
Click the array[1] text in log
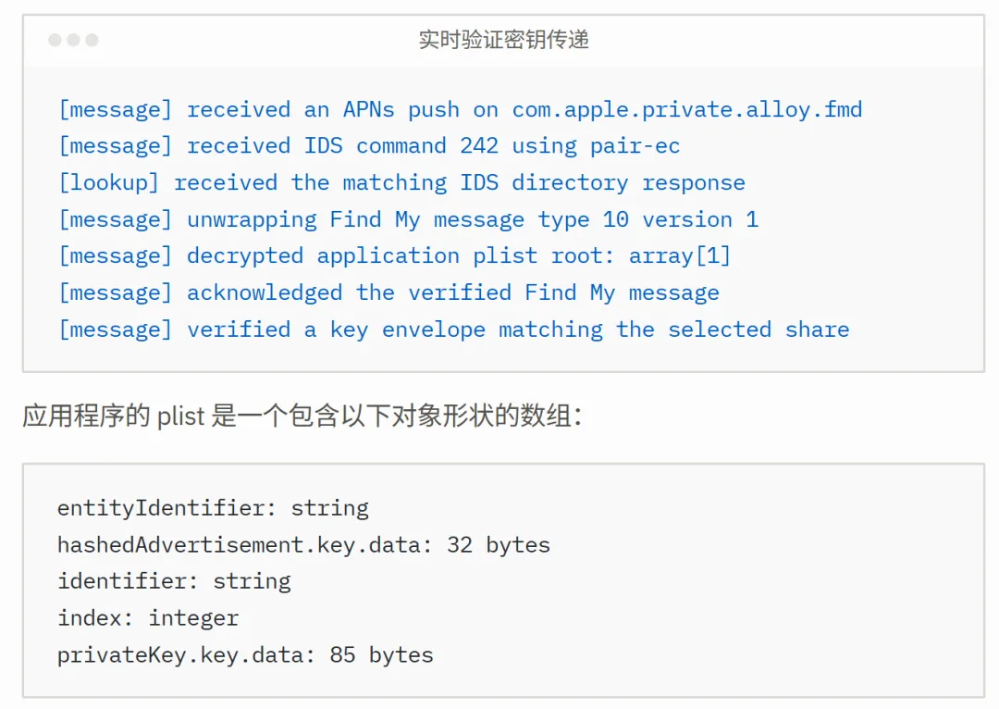(679, 256)
